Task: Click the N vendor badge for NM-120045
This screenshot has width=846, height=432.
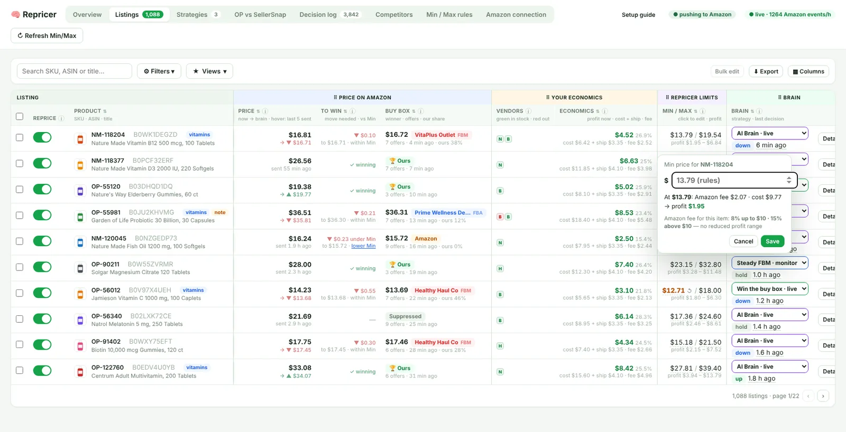Action: point(500,243)
